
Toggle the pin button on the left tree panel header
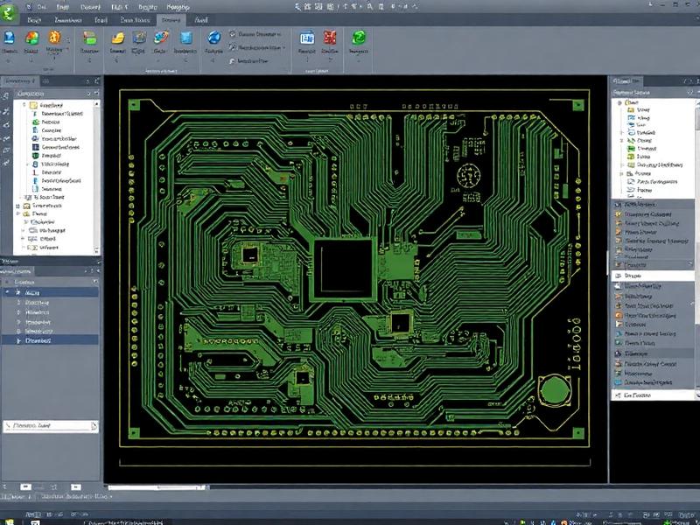point(88,93)
